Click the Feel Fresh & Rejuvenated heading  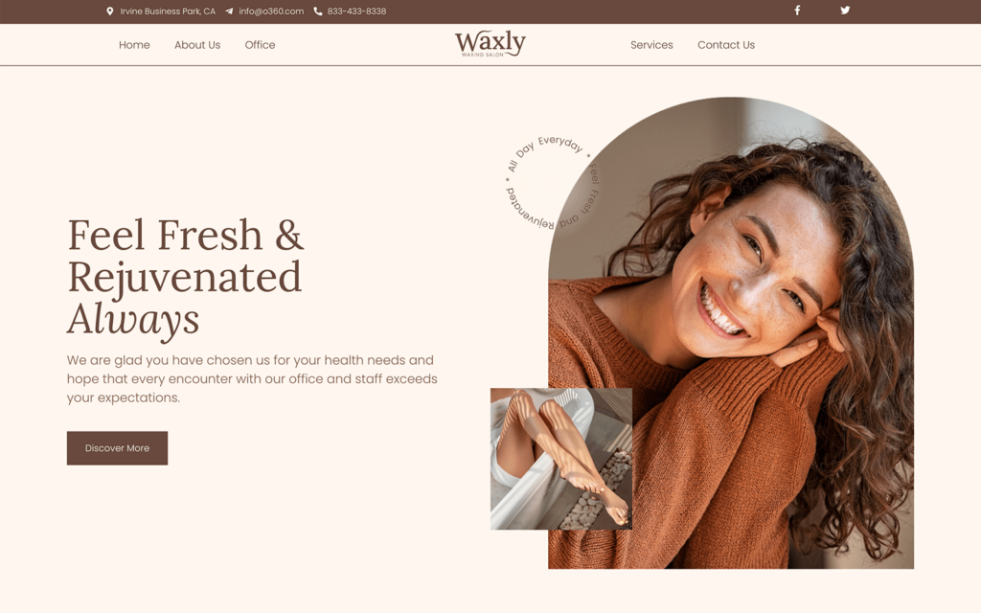tap(186, 277)
